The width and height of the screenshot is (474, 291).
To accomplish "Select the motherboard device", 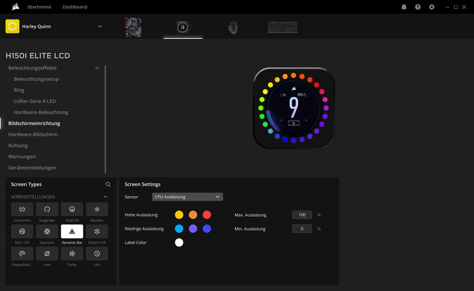I will pyautogui.click(x=133, y=27).
